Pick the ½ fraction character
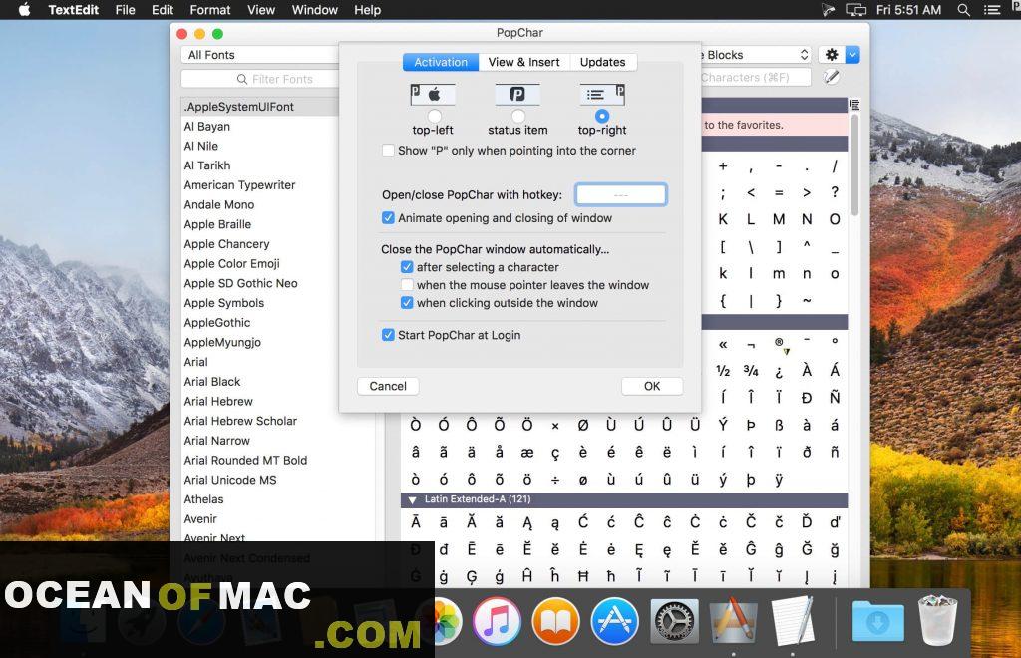The height and width of the screenshot is (658, 1021). 723,370
